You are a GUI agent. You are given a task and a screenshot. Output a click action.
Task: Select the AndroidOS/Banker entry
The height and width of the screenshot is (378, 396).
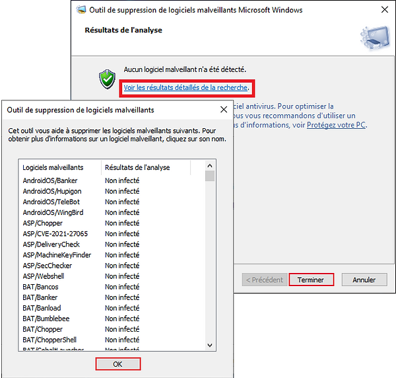[x=49, y=180]
